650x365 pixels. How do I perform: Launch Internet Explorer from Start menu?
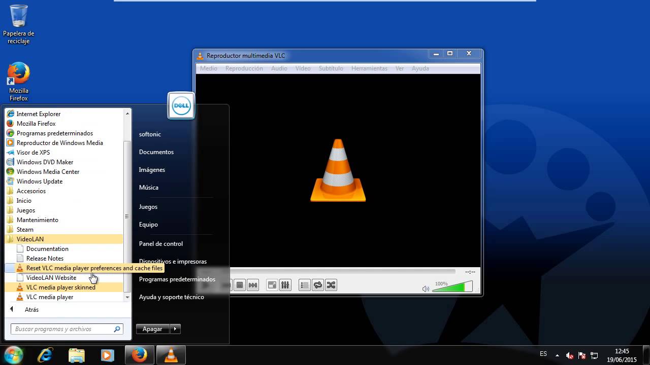coord(64,114)
